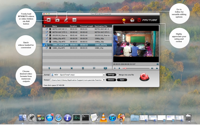This screenshot has width=200, height=125.
Task: Take a snapshot of the preview
Action: 152,68
